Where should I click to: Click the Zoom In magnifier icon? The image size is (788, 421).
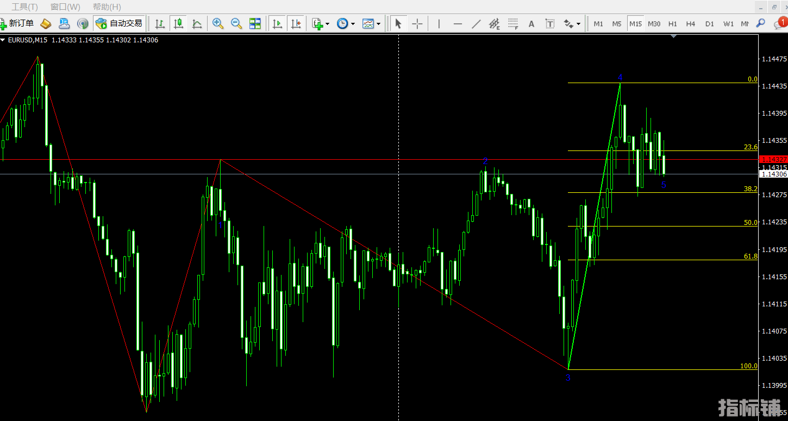coord(218,23)
